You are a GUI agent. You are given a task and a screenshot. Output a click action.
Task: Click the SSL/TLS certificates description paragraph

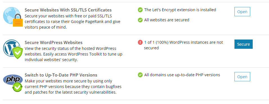coord(72,22)
